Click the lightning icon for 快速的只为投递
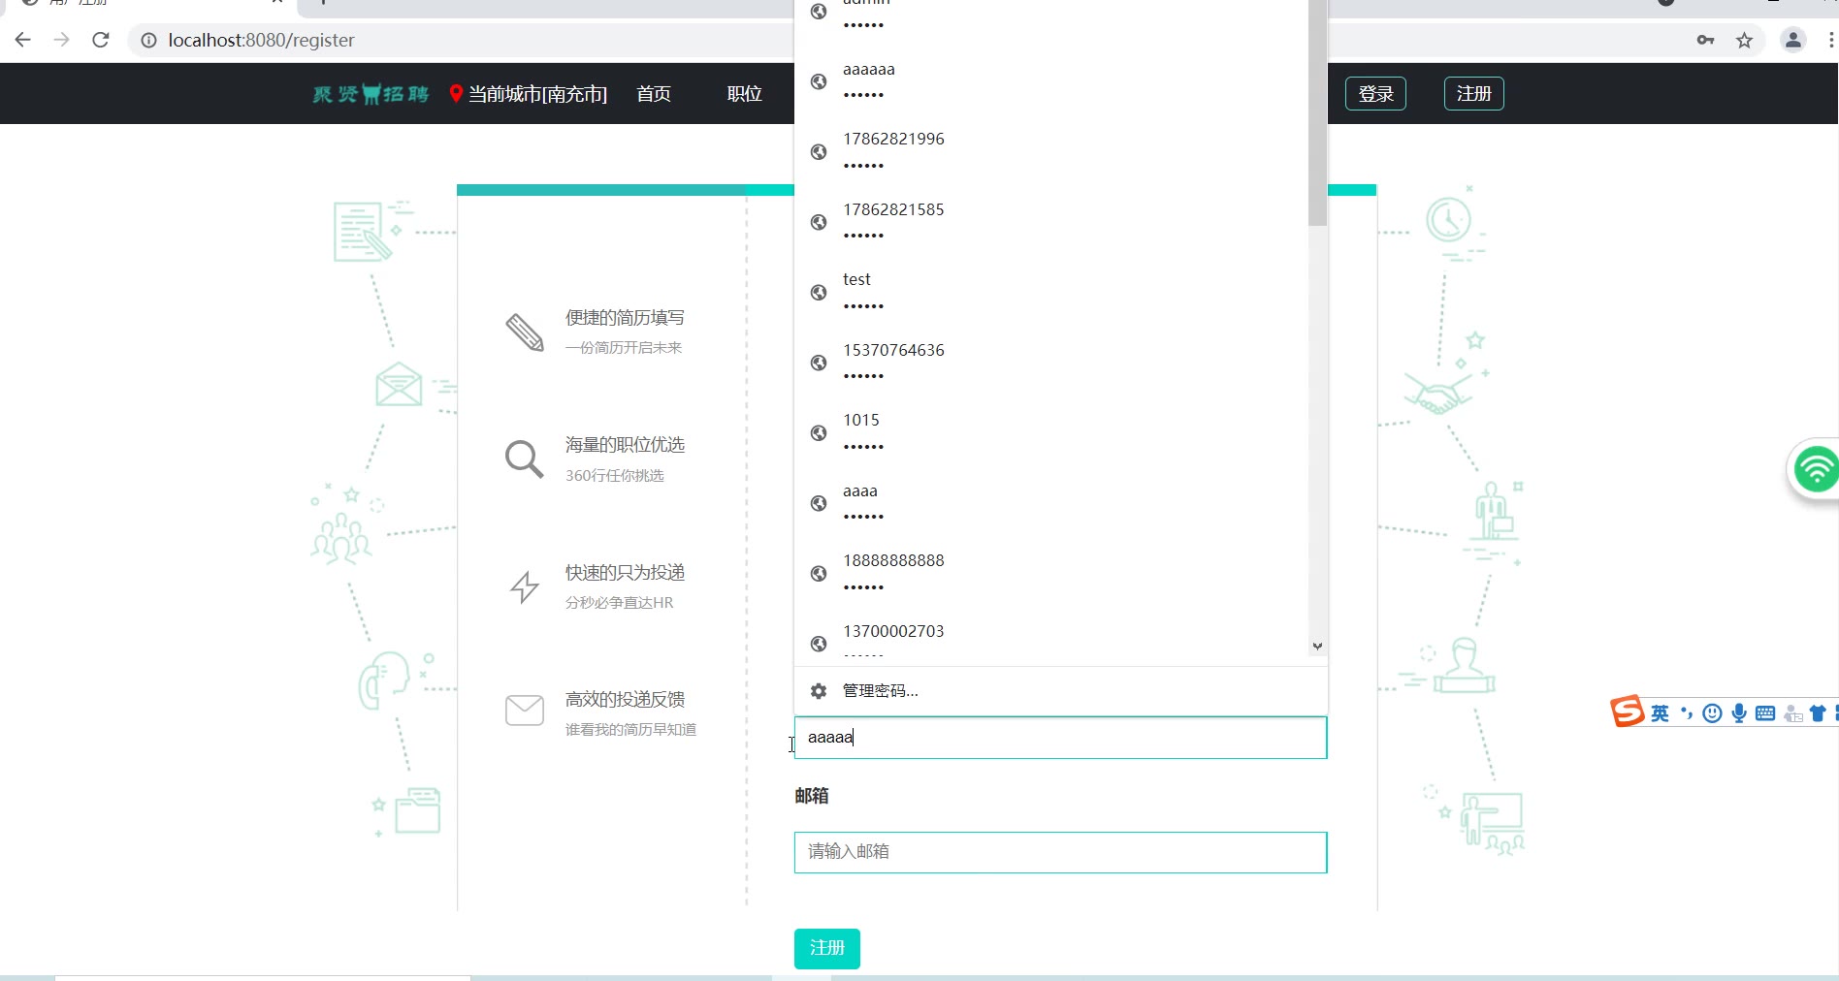The image size is (1839, 981). [525, 586]
